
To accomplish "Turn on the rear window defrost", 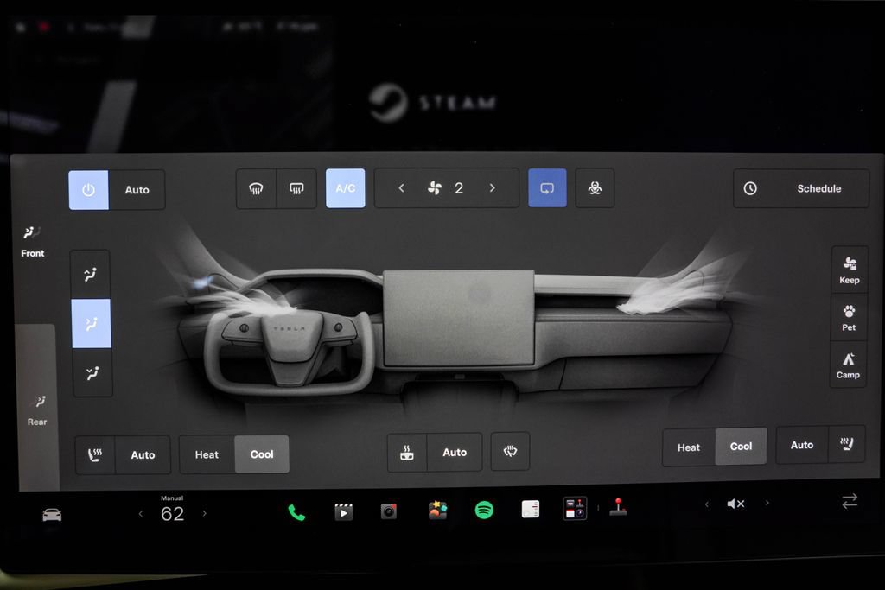I will click(296, 189).
